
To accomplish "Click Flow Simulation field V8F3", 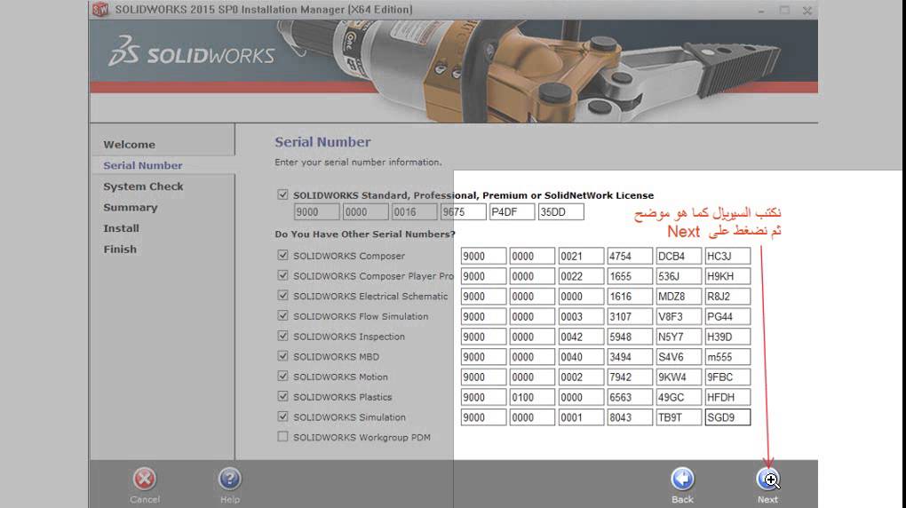I will click(679, 317).
